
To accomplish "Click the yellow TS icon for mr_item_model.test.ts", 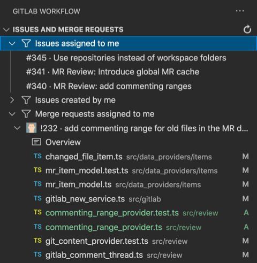I will [37, 170].
